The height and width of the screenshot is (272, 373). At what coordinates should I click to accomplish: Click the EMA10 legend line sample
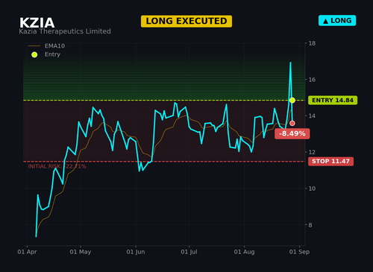click(34, 46)
